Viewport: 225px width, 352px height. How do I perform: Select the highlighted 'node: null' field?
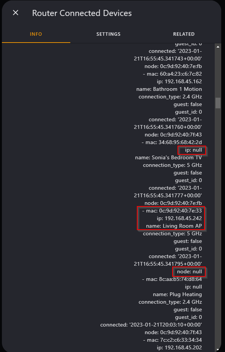[189, 271]
